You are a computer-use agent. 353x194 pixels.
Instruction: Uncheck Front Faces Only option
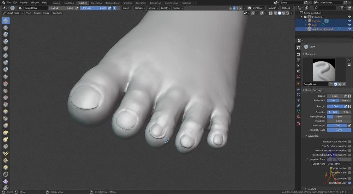click(x=349, y=183)
